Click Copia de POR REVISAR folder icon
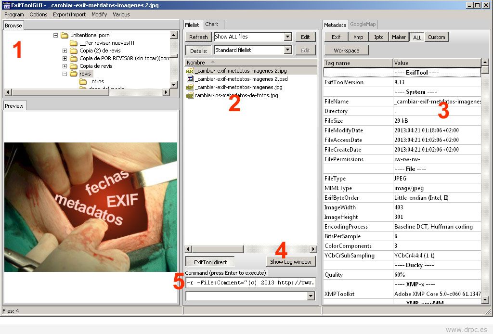493x334 pixels. [74, 58]
